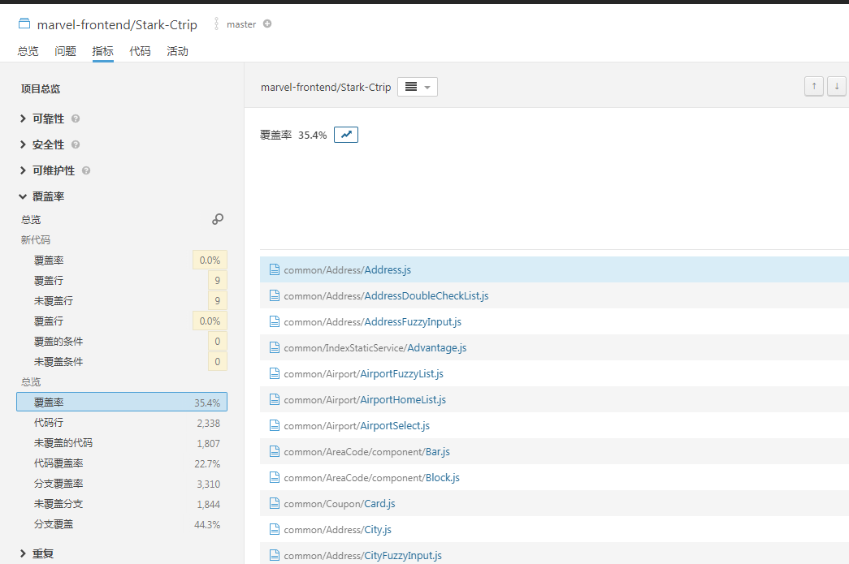This screenshot has width=849, height=564.
Task: Switch to the 代码 tab
Action: pos(140,51)
